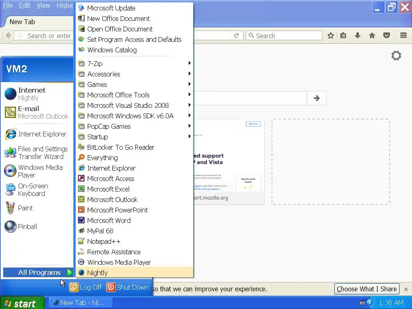Launch On-Screen Keyboard
The image size is (412, 309).
[37, 190]
